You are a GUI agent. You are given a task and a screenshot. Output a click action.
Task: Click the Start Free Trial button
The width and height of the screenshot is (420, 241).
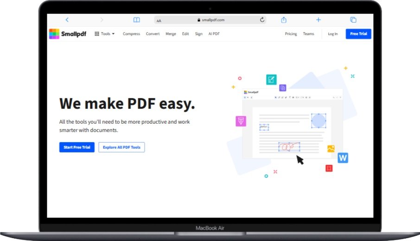[77, 147]
